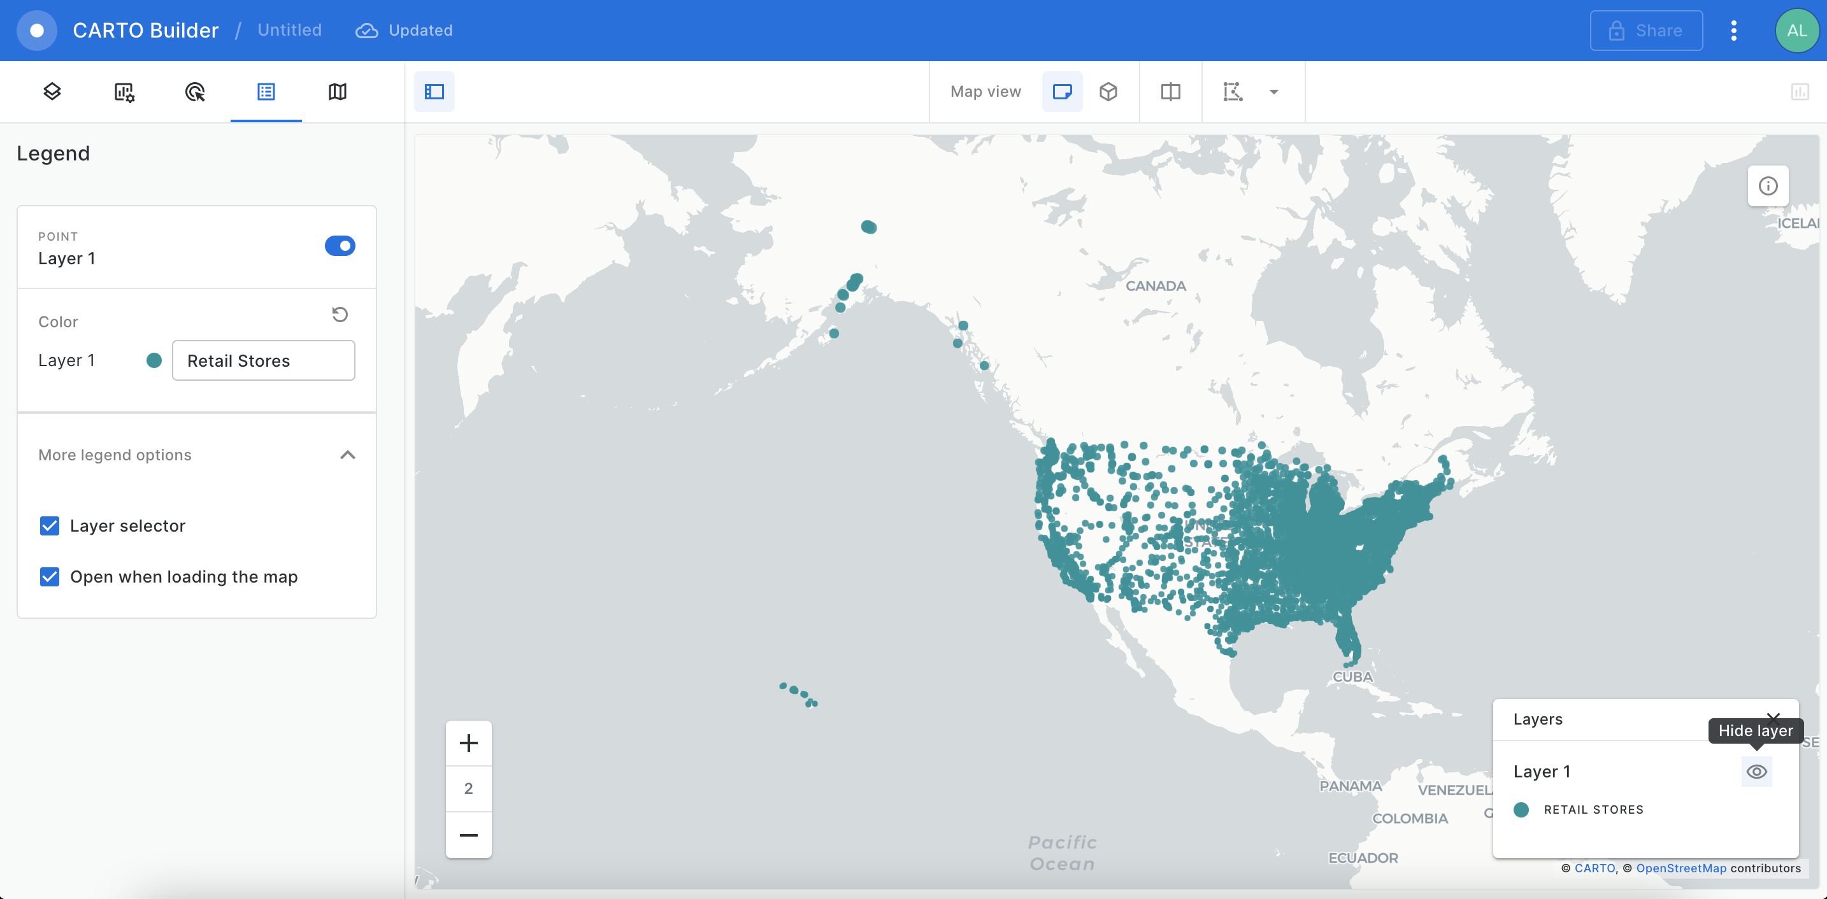Switch to 3D map view
Screen dimensions: 1827x899
[1108, 92]
